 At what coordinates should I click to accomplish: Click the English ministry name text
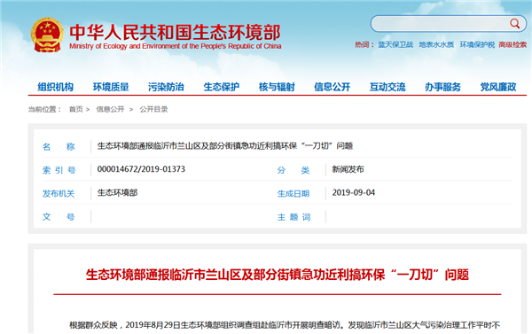pyautogui.click(x=175, y=46)
